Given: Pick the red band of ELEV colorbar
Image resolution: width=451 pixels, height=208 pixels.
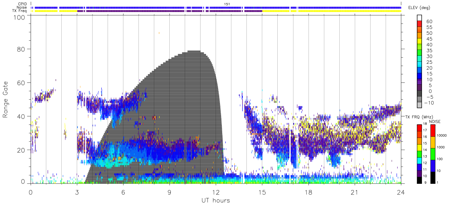Looking at the screenshot, I should tap(419, 23).
